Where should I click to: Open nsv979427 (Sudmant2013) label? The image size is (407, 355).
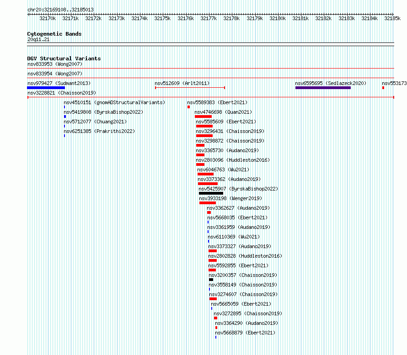59,83
